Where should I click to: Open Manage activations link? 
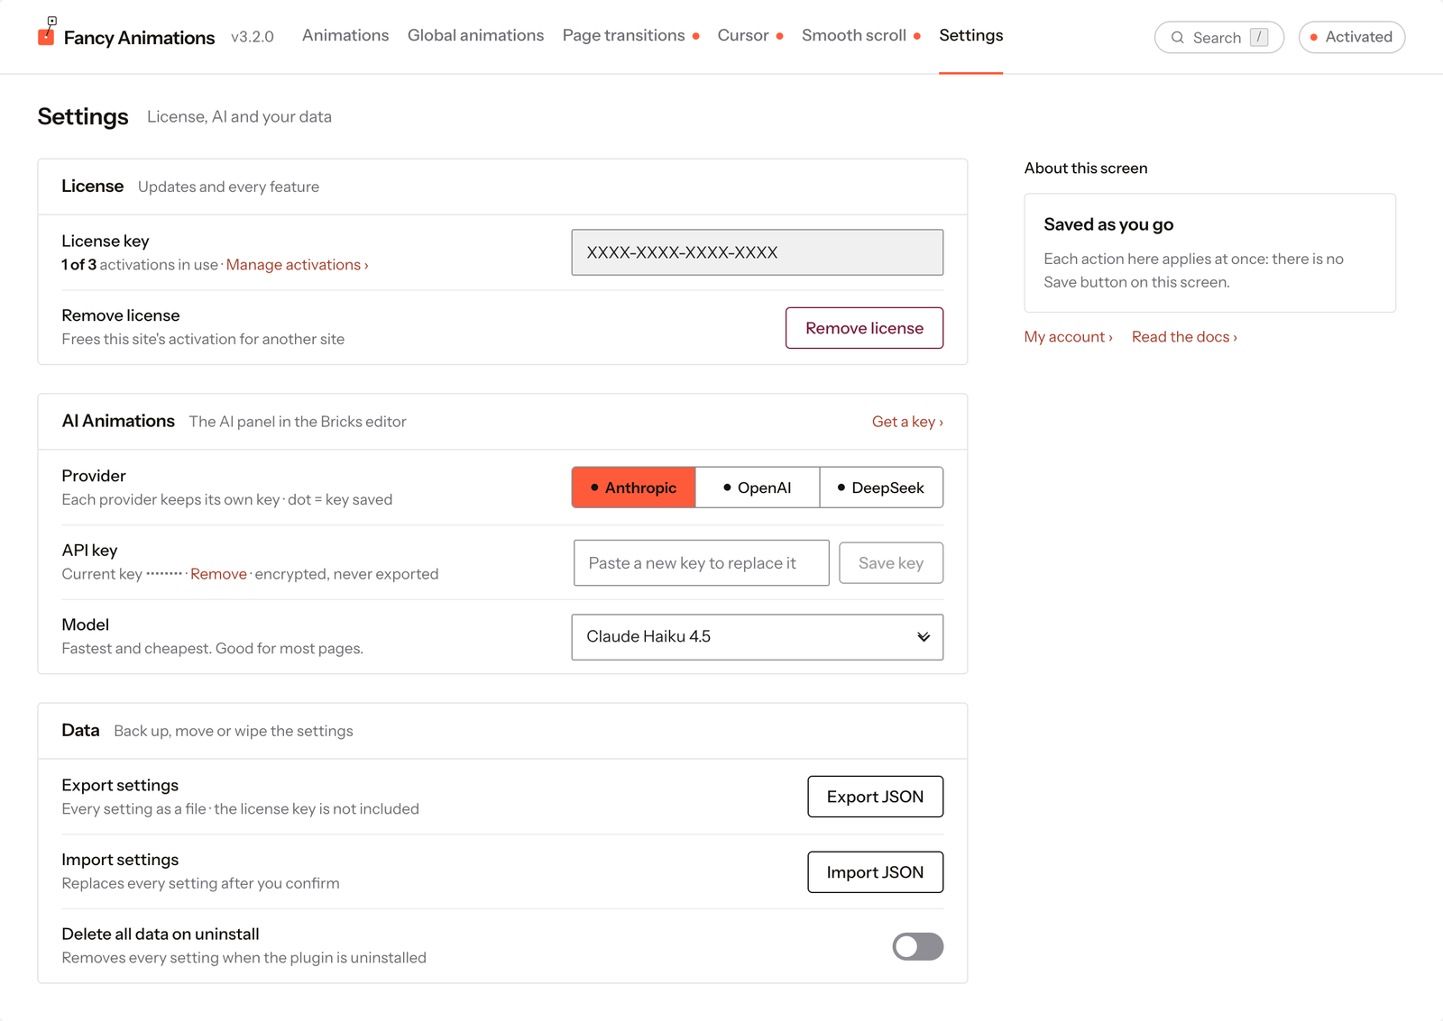tap(297, 265)
